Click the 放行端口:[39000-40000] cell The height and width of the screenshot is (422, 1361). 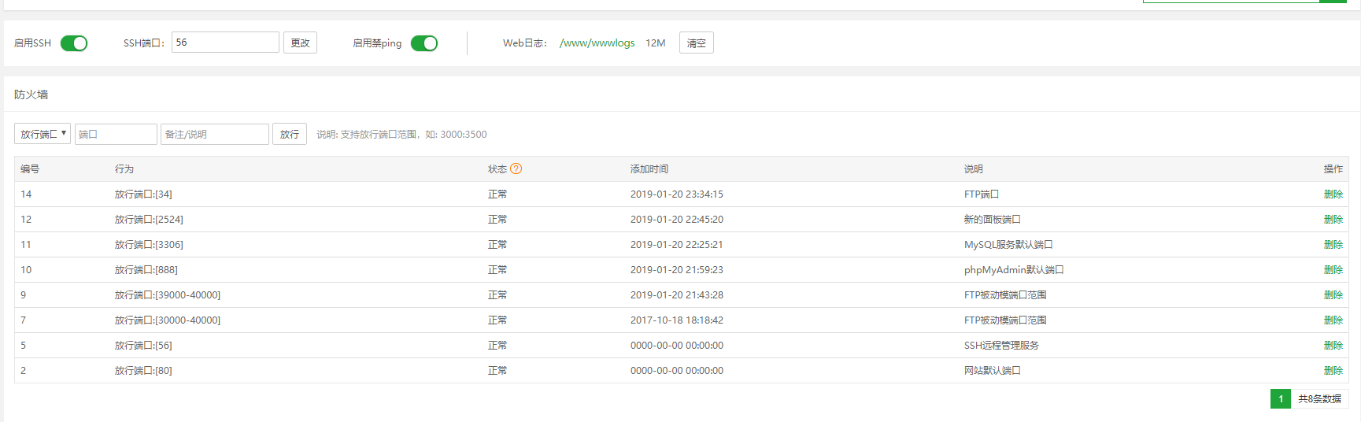168,295
